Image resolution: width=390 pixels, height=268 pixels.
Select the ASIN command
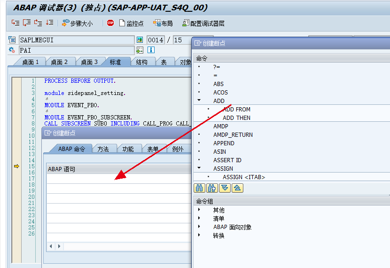tap(219, 151)
